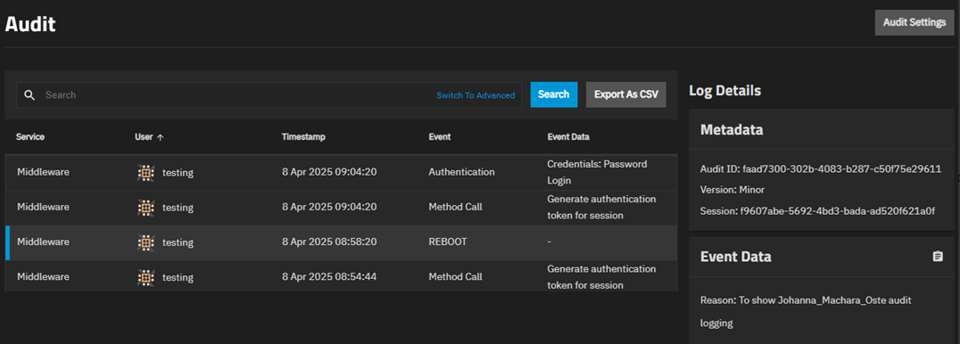960x344 pixels.
Task: Click avatar icon in REBOOT row
Action: pos(145,242)
